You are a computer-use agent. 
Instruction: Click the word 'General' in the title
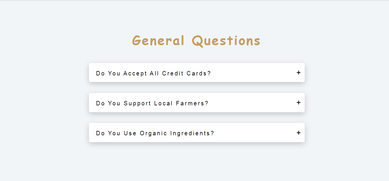pos(158,41)
